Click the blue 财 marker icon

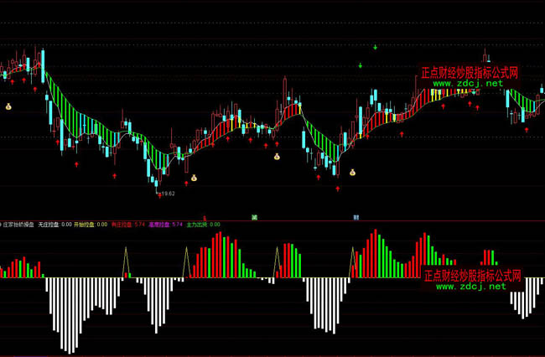point(356,216)
